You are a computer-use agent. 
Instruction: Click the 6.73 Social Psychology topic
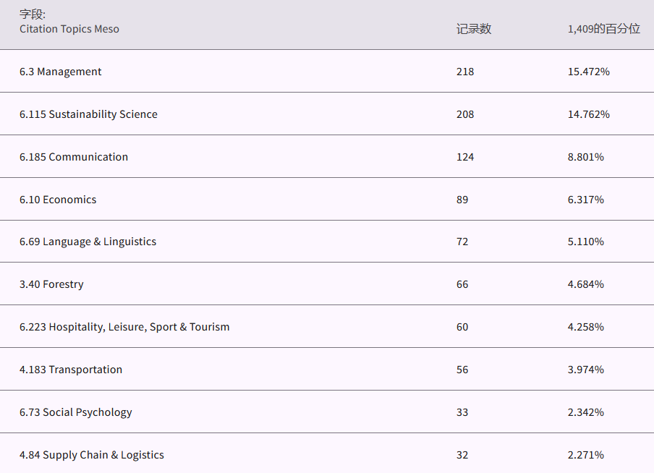(x=76, y=412)
